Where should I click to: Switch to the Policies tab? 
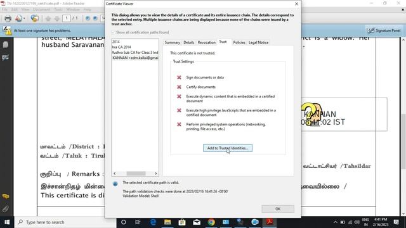click(x=239, y=42)
